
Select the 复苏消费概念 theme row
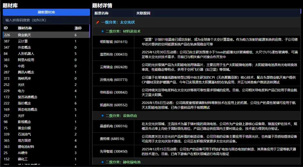click(x=46, y=97)
